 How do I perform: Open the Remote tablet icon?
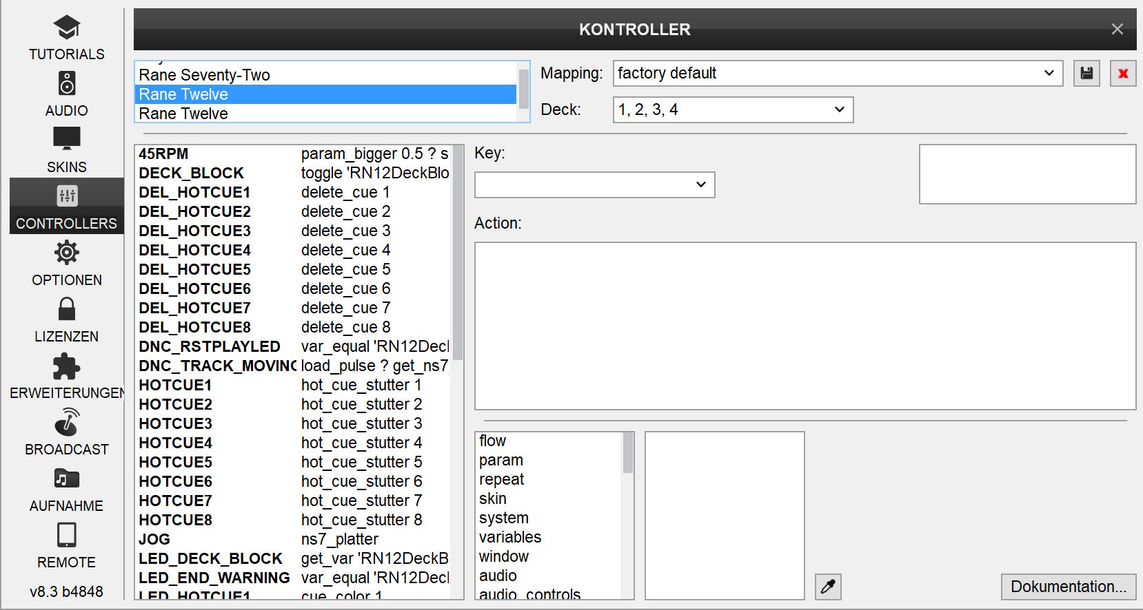(67, 535)
